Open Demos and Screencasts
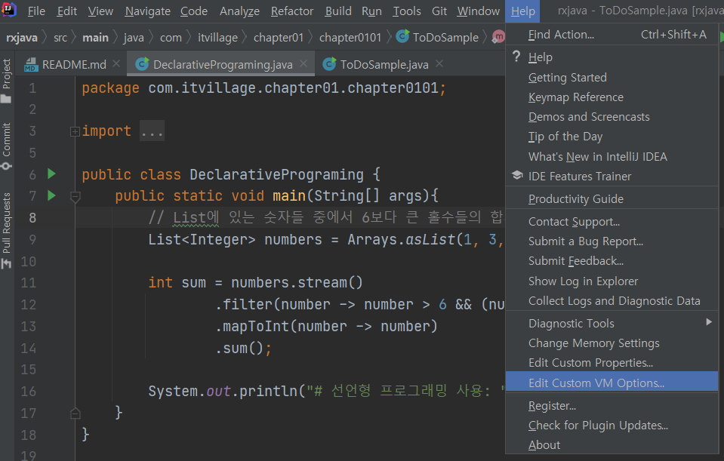 [612, 117]
